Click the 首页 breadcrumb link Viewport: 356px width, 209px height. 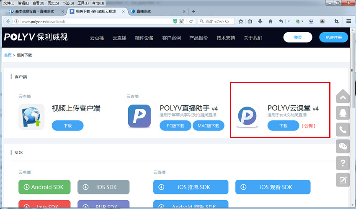(8, 55)
